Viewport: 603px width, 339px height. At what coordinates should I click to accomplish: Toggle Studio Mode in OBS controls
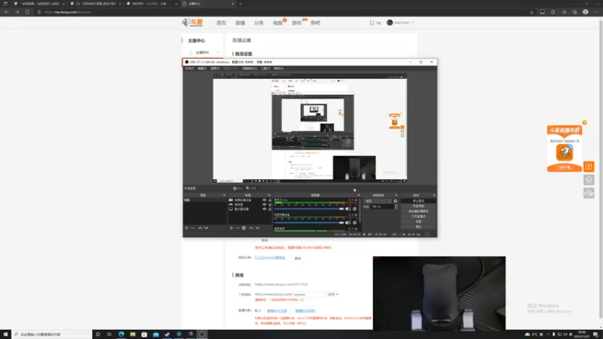point(418,216)
